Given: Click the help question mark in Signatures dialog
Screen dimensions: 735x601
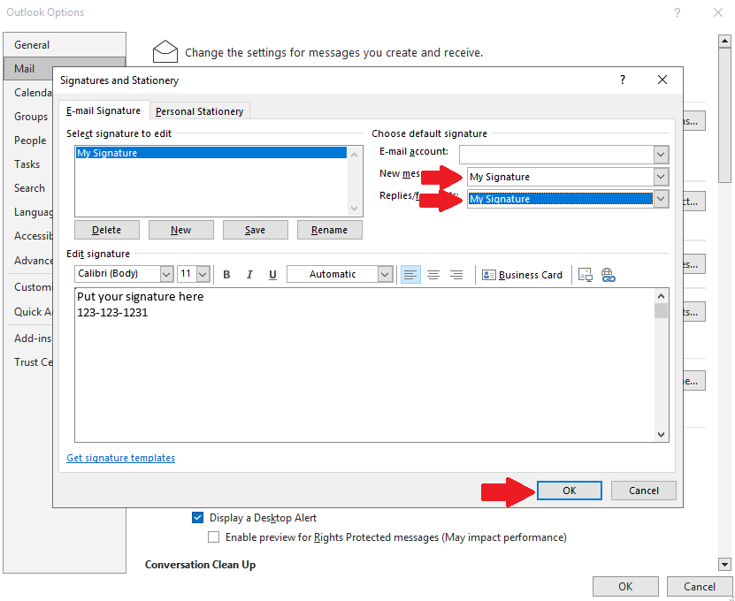Looking at the screenshot, I should [623, 80].
